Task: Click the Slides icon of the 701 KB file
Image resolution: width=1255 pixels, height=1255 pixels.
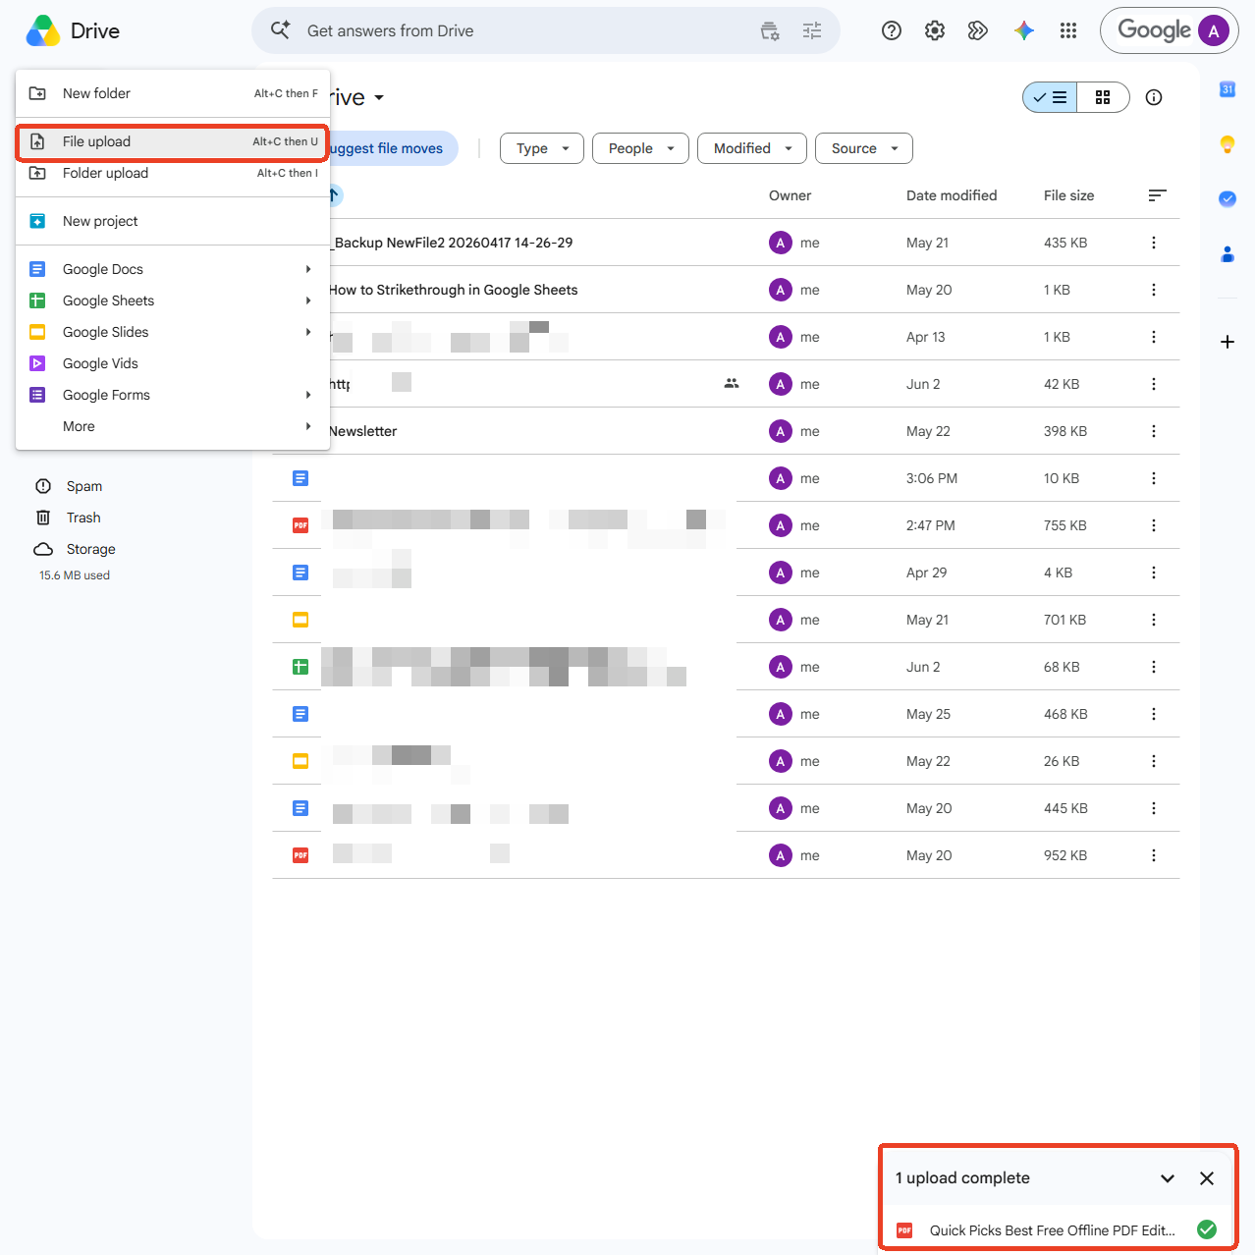Action: coord(300,620)
